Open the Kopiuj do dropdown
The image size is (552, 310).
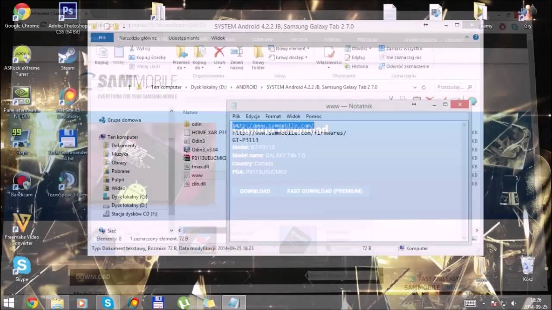click(200, 58)
